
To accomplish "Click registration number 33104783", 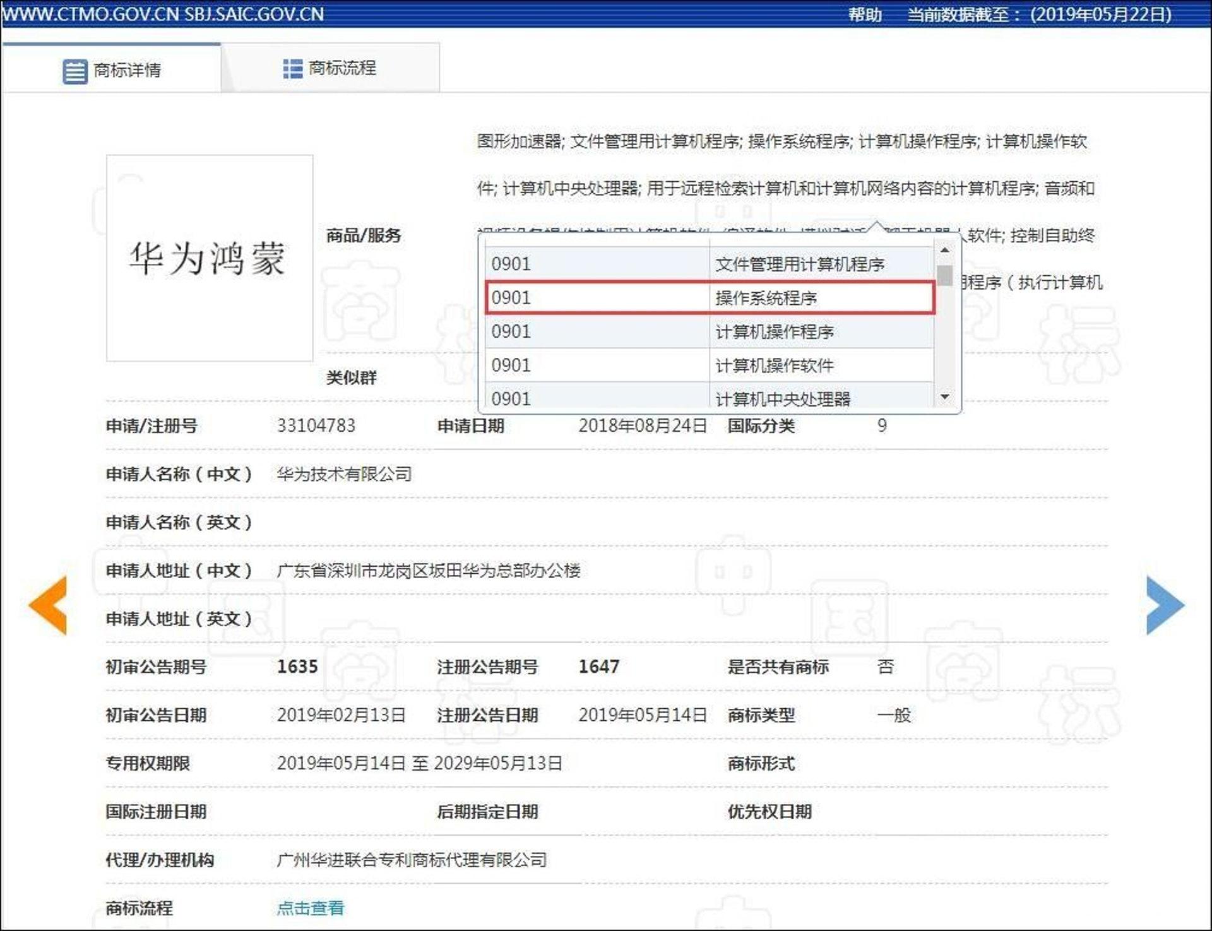I will (x=316, y=425).
